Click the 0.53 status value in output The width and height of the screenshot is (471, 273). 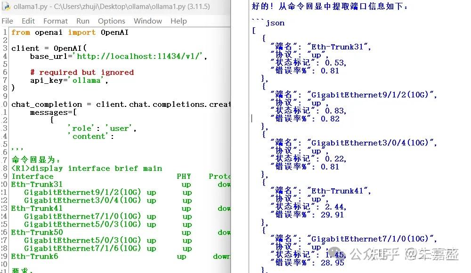(334, 63)
